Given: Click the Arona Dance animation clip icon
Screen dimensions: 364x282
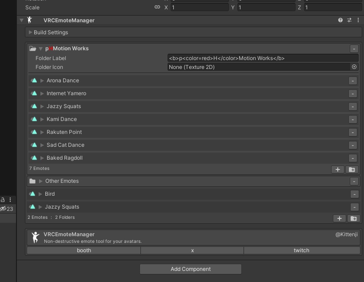Looking at the screenshot, I should 34,81.
